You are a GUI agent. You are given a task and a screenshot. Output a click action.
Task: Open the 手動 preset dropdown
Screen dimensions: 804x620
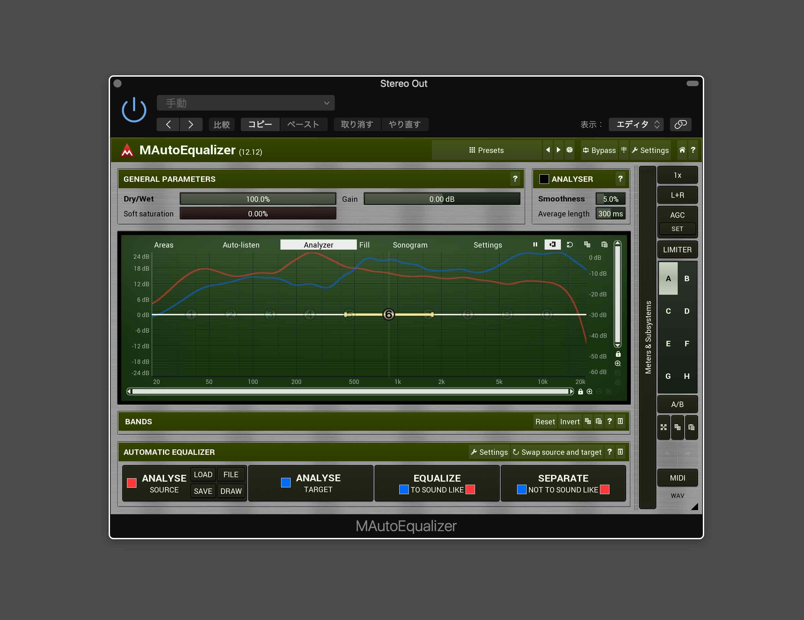coord(245,103)
